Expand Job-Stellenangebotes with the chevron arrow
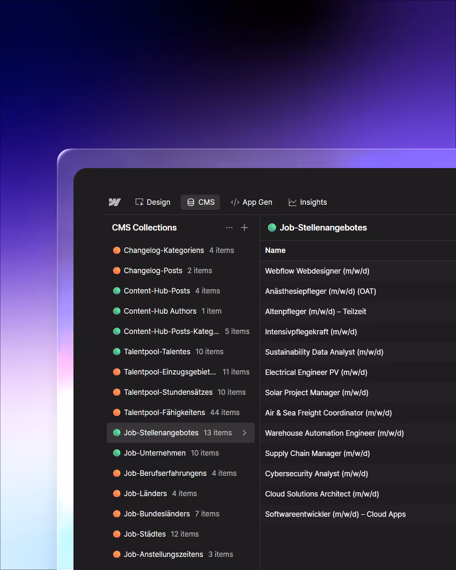 coord(244,433)
